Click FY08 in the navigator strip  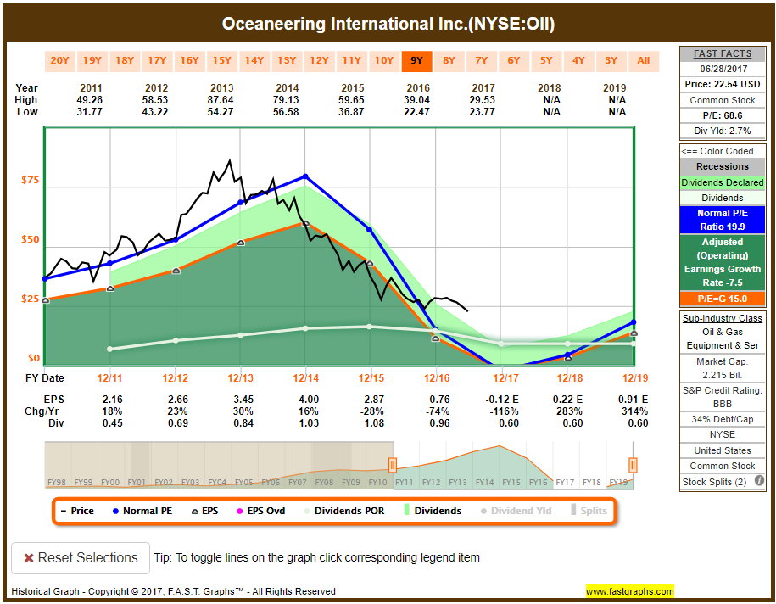coord(324,482)
